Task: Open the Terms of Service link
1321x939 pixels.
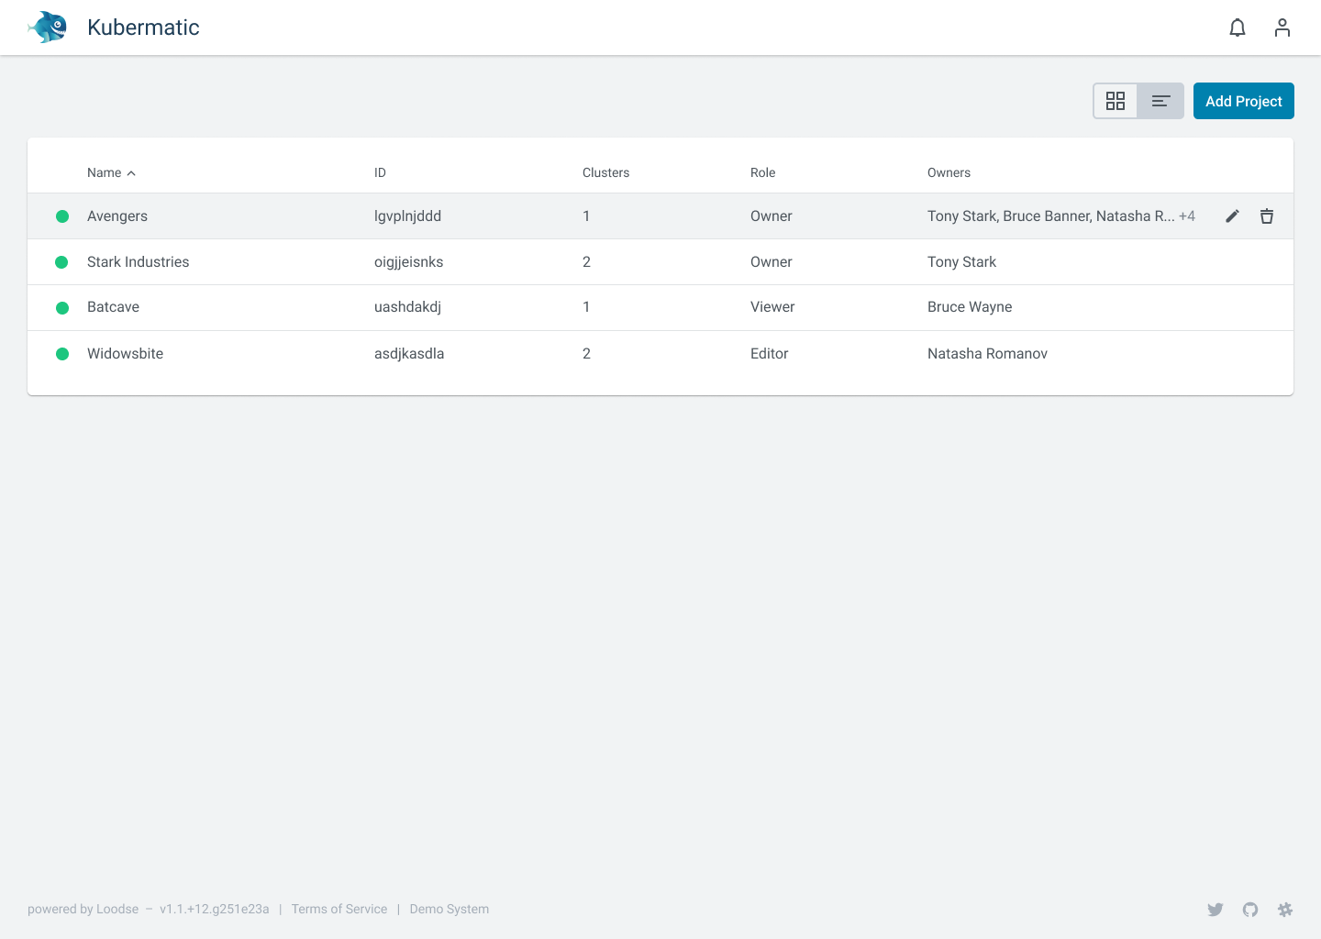Action: pyautogui.click(x=339, y=909)
